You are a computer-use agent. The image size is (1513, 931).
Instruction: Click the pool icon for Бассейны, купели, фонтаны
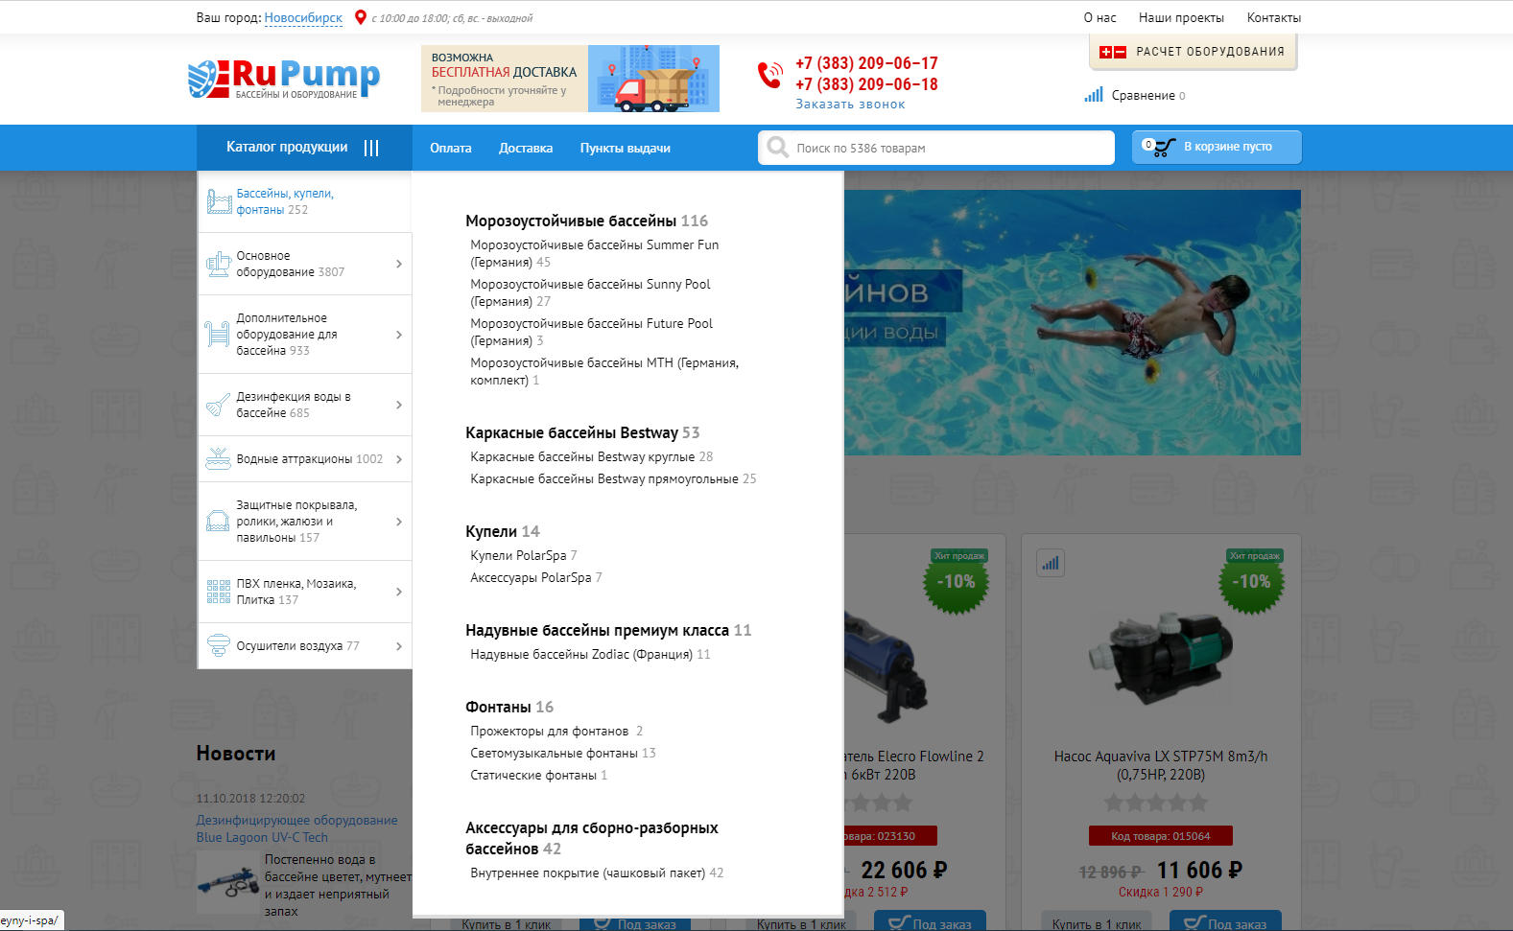(x=220, y=201)
